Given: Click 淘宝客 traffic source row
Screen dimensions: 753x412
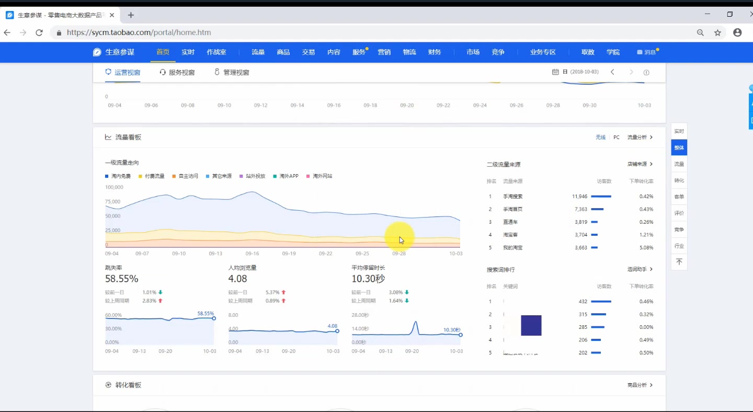Looking at the screenshot, I should pos(571,235).
